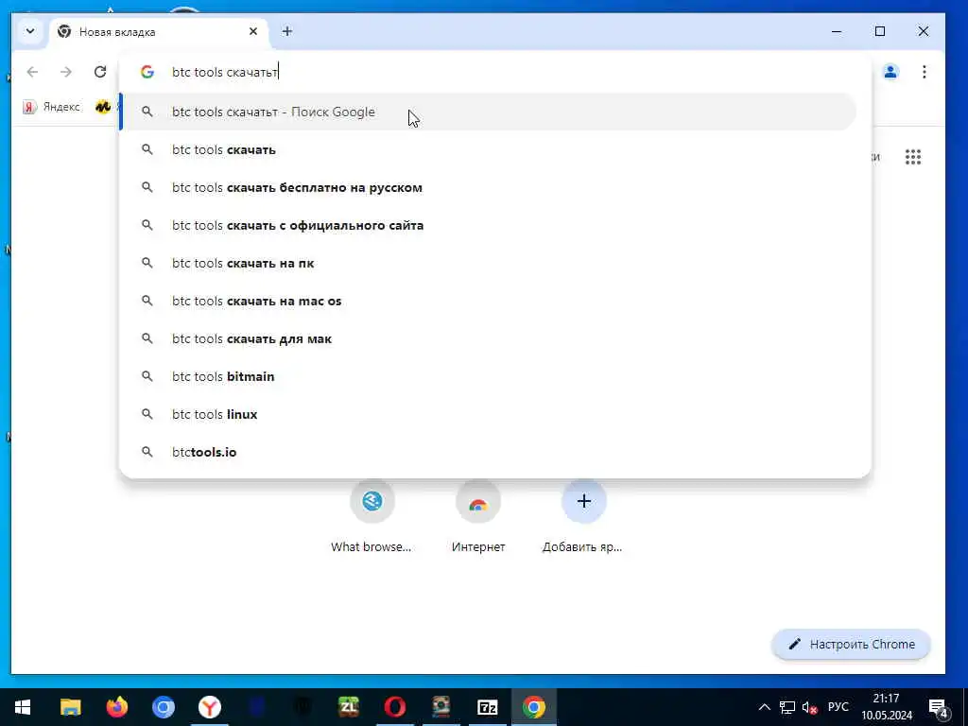Expand the hidden system tray icons chevron
This screenshot has width=968, height=726.
pos(764,707)
